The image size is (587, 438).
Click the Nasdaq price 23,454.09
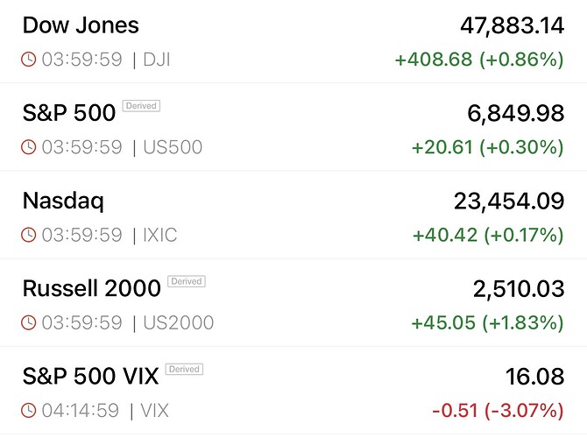coord(508,201)
